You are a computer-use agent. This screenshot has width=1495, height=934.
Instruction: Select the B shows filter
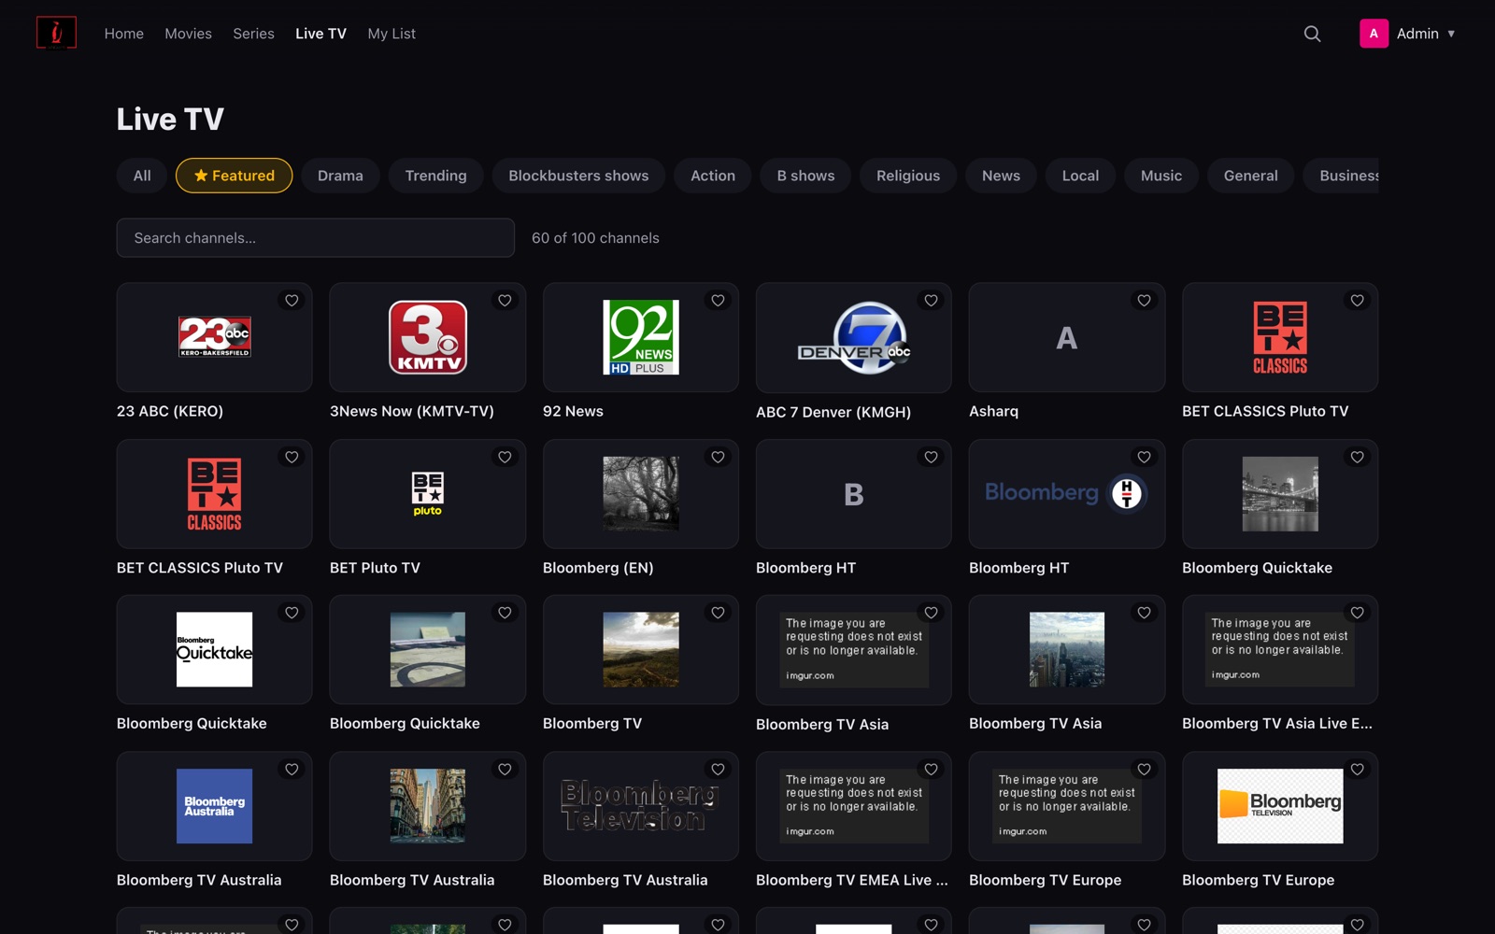[805, 176]
